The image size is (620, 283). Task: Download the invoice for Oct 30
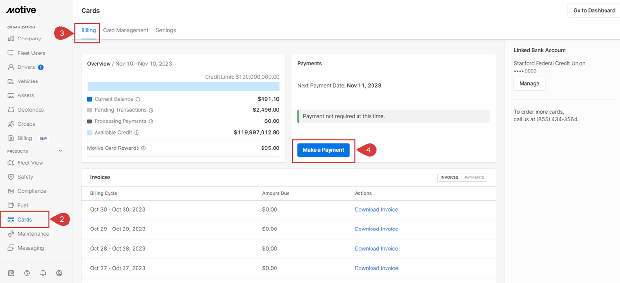[x=376, y=209]
